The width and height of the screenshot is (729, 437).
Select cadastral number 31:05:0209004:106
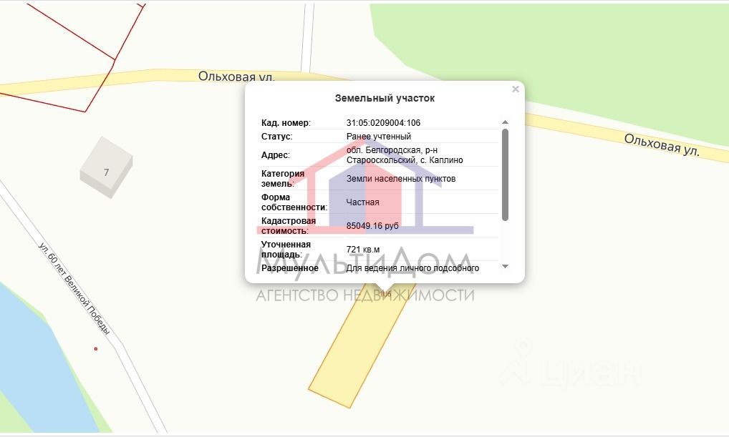coord(383,123)
